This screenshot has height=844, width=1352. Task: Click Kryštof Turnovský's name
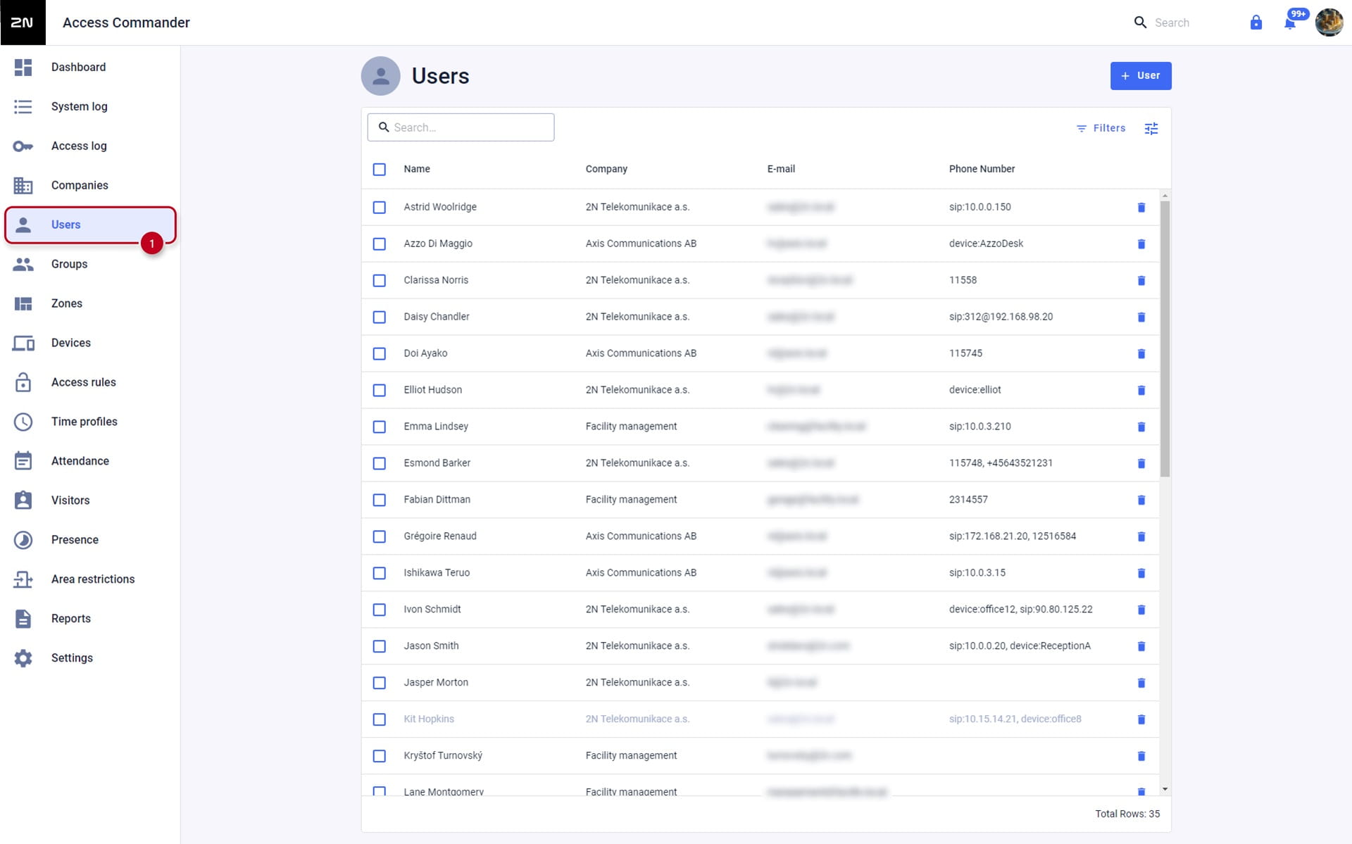(443, 755)
